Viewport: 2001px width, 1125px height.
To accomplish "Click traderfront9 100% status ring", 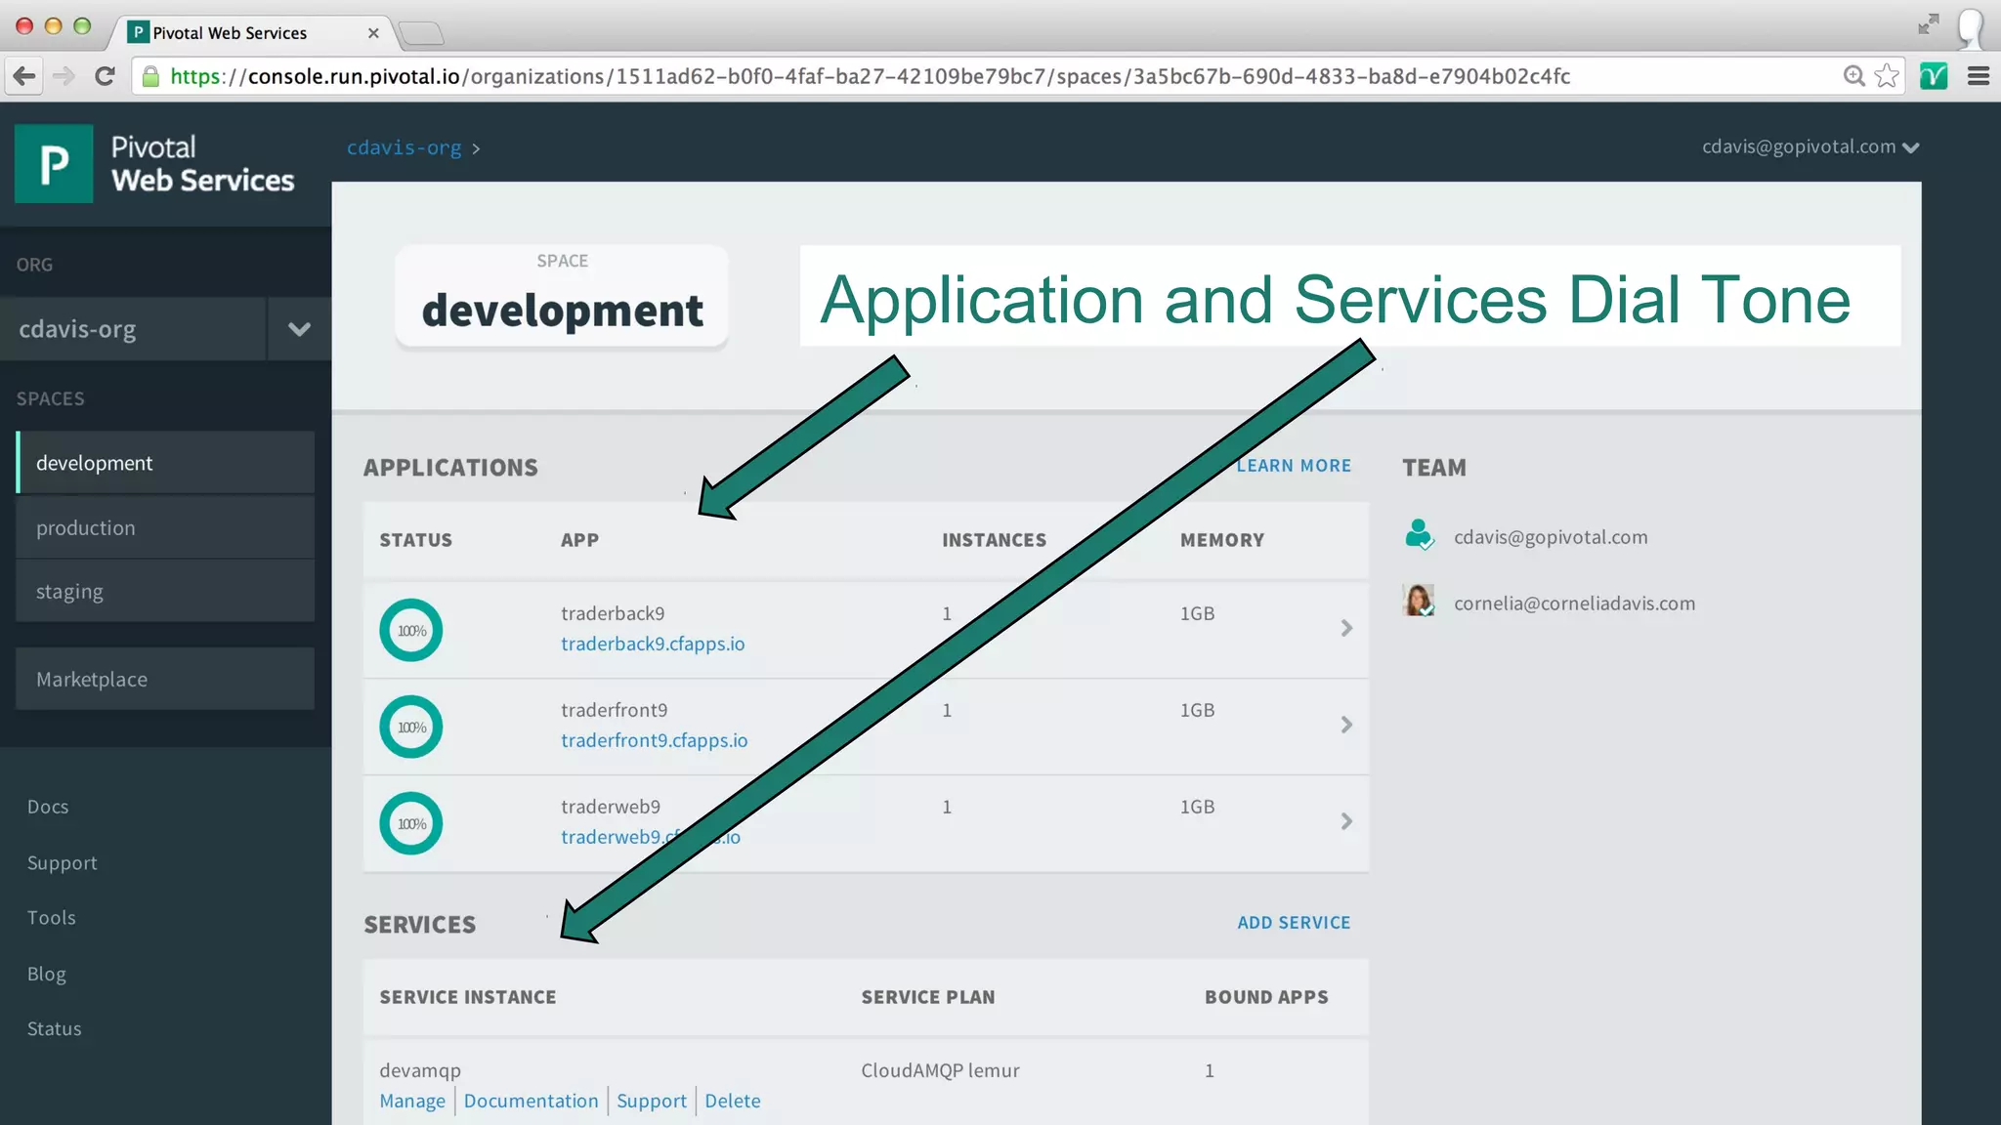I will point(411,727).
